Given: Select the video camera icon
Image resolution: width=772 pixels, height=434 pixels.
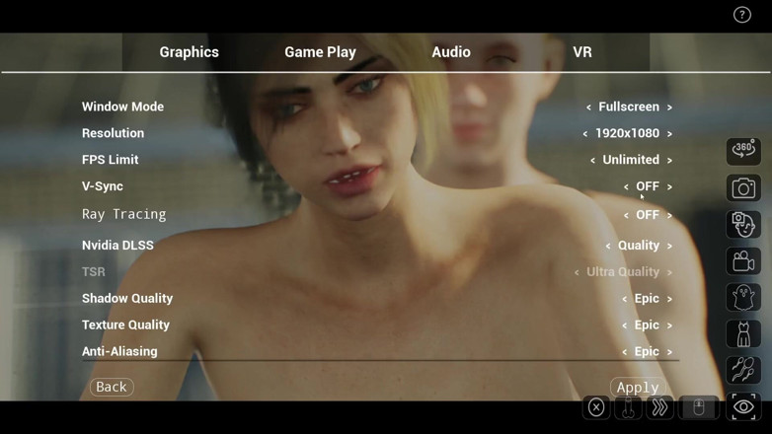Looking at the screenshot, I should point(743,260).
